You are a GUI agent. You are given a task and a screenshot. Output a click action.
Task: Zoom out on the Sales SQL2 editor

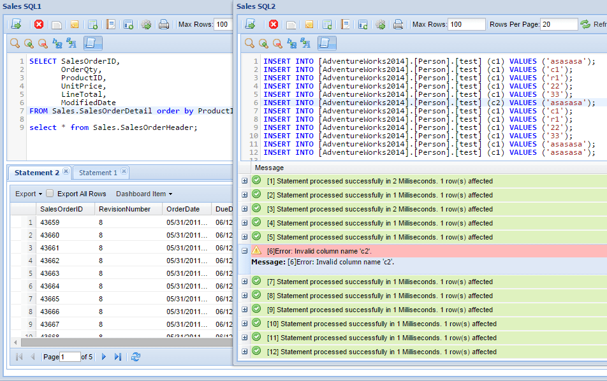tap(277, 43)
